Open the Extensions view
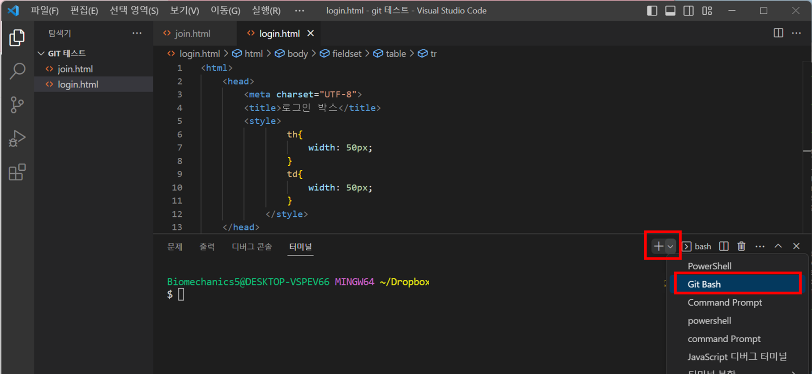Viewport: 812px width, 374px height. coord(17,172)
